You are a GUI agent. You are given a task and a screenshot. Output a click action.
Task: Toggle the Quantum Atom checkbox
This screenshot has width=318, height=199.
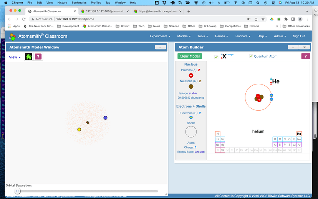251,56
